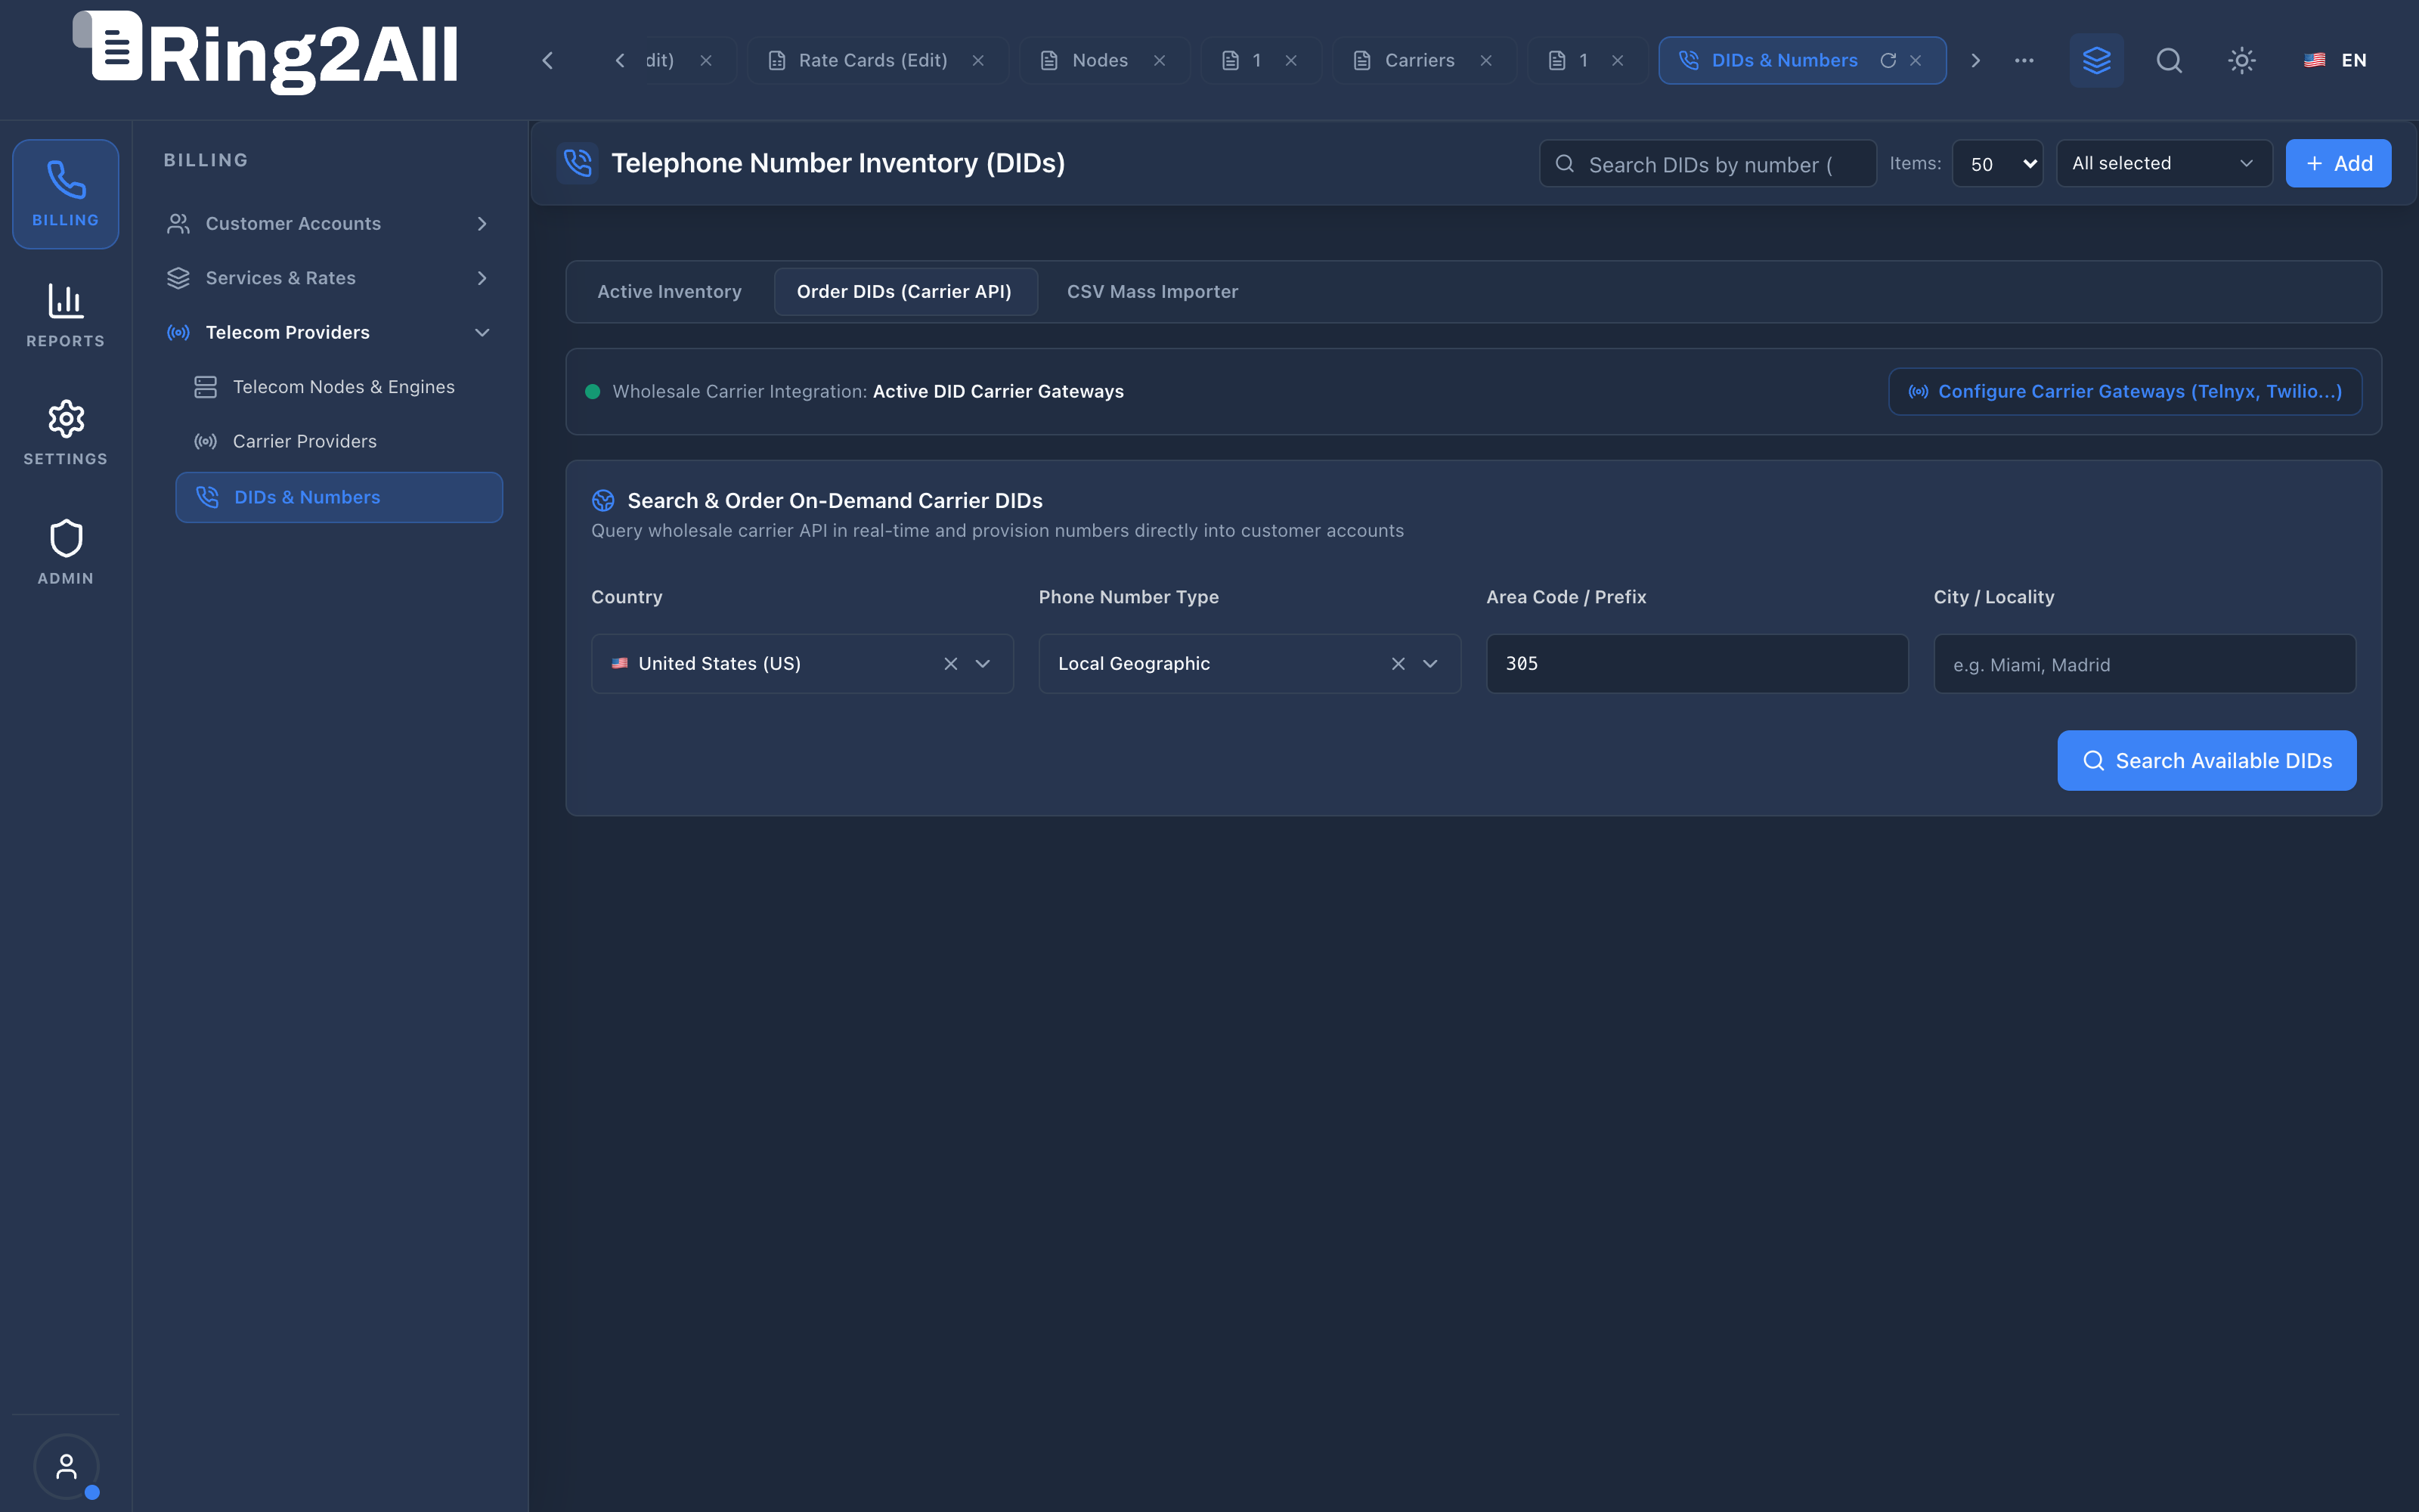Image resolution: width=2419 pixels, height=1512 pixels.
Task: Close the Carriers tab
Action: point(1486,61)
